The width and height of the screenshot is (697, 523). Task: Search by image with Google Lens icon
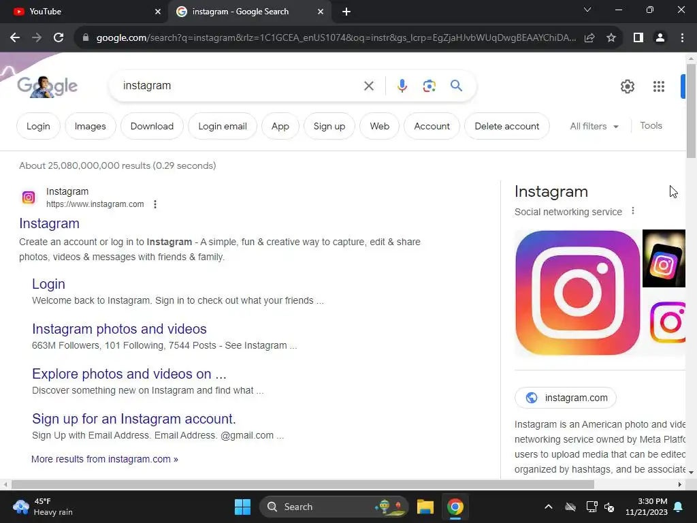429,86
